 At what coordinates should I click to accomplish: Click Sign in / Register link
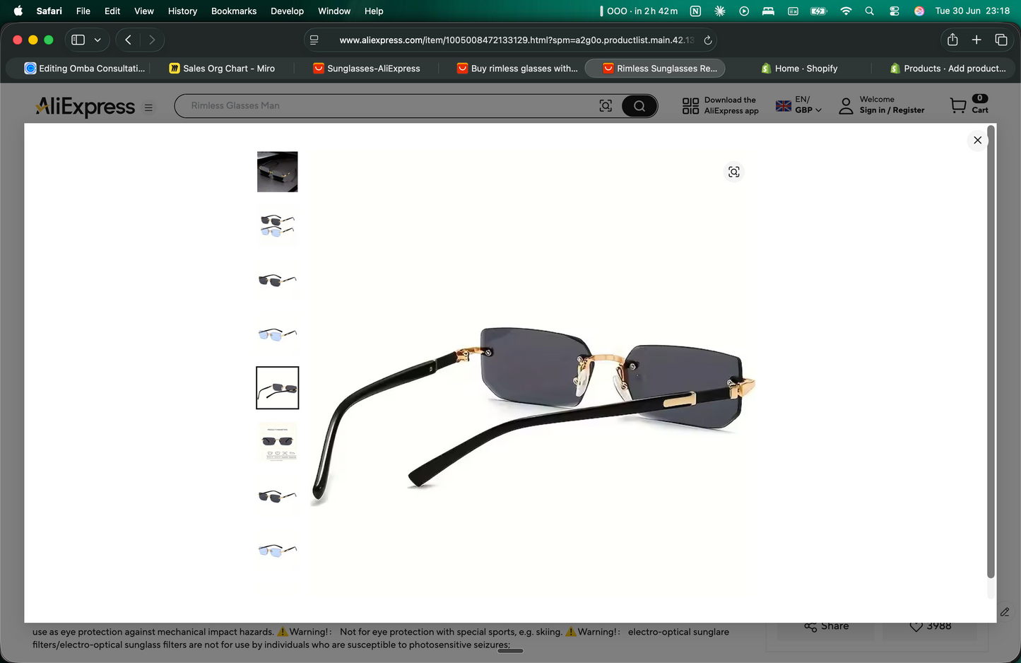tap(892, 110)
